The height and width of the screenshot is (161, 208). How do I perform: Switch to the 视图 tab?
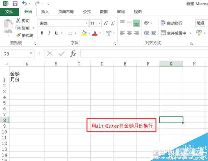[138, 12]
